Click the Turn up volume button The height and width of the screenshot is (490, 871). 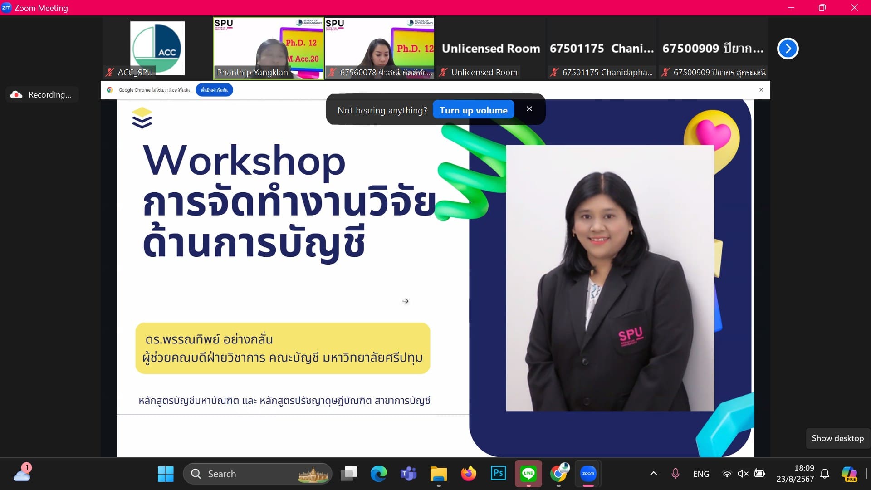(x=473, y=109)
